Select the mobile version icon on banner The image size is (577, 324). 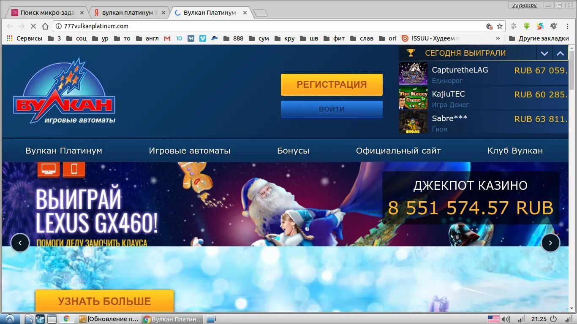click(x=74, y=169)
